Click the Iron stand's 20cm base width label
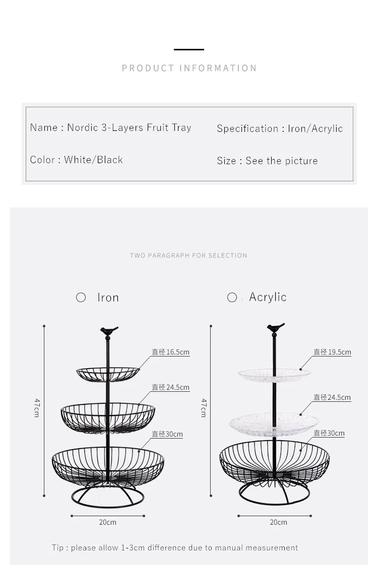This screenshot has width=378, height=565. (x=107, y=522)
